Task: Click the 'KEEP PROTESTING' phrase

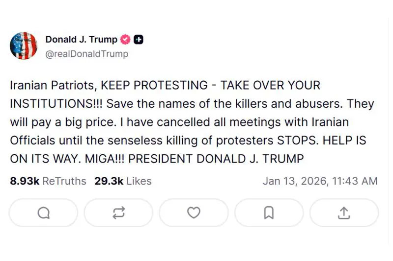Action: click(154, 85)
